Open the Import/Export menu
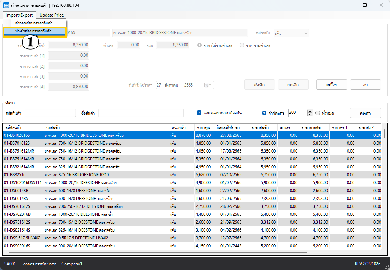The width and height of the screenshot is (390, 270). (19, 15)
